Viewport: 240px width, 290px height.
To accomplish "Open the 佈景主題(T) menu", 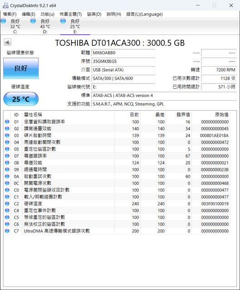I will (x=71, y=14).
